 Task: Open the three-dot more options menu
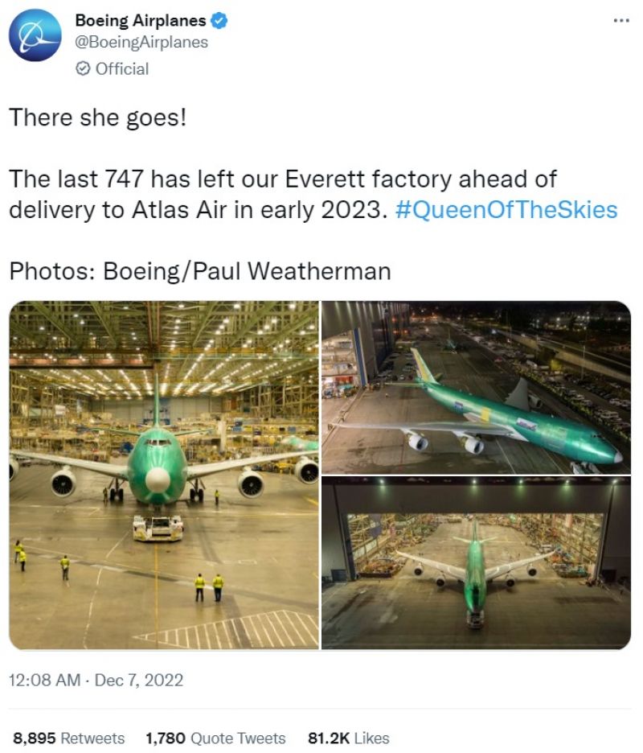(621, 21)
